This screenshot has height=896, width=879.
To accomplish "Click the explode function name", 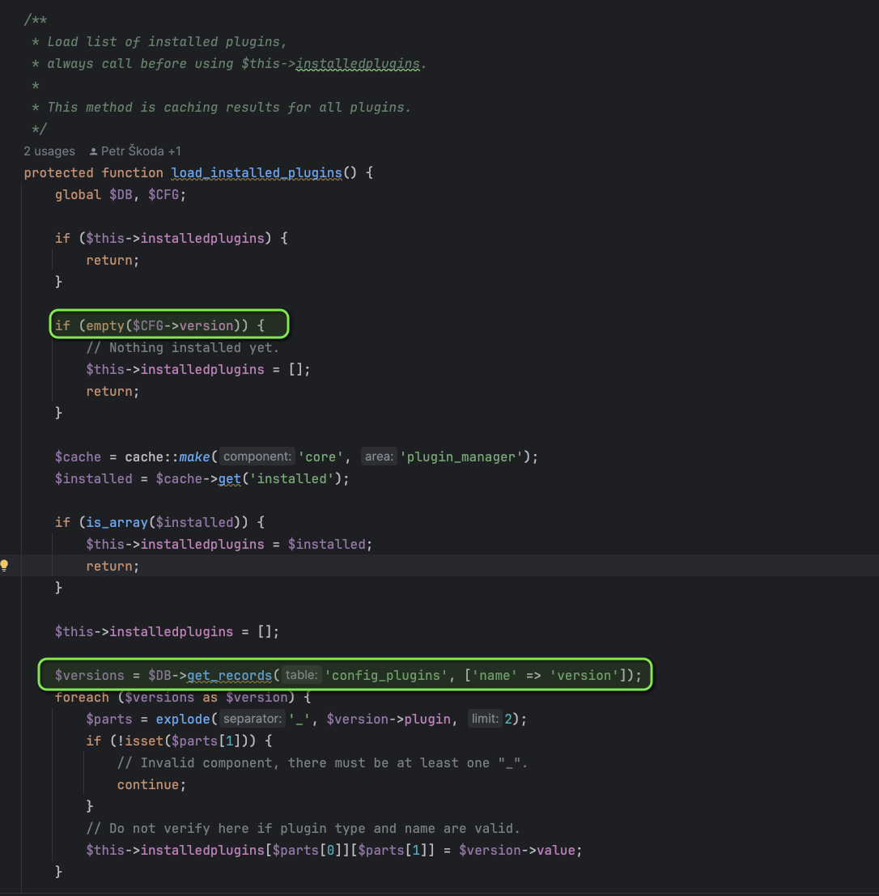I will 183,719.
